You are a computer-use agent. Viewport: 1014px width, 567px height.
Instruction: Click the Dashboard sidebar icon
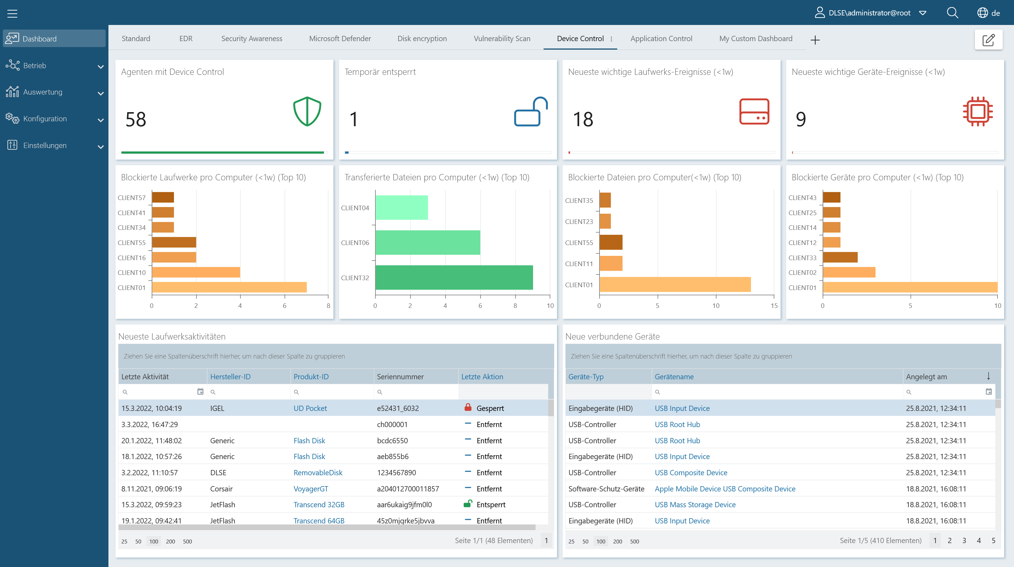coord(12,39)
